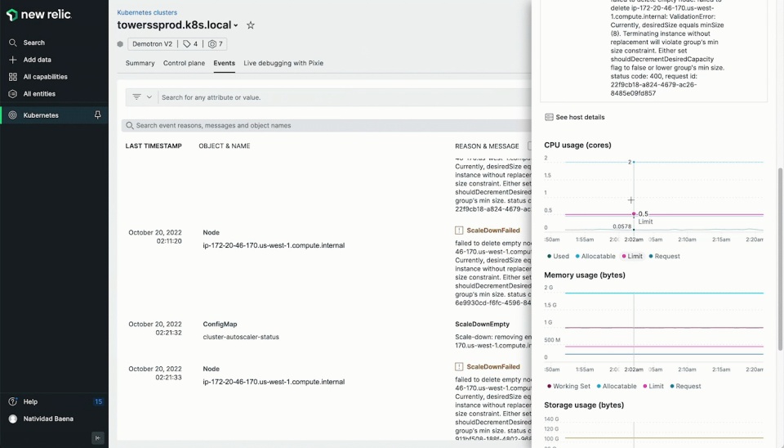Unpin Kubernetes from the sidebar

[98, 115]
